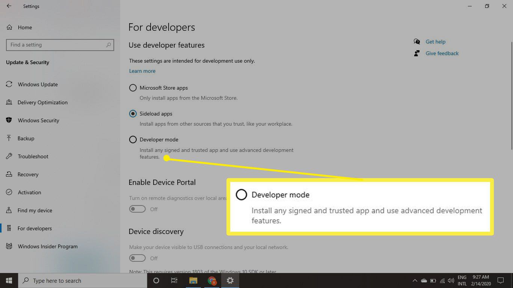The image size is (513, 288).
Task: Show hidden tray icons chevron
Action: point(415,280)
